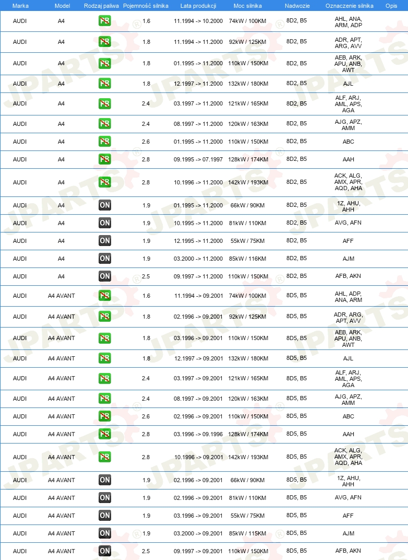Click date cell 12.1995 -> 11.2000

click(x=198, y=241)
